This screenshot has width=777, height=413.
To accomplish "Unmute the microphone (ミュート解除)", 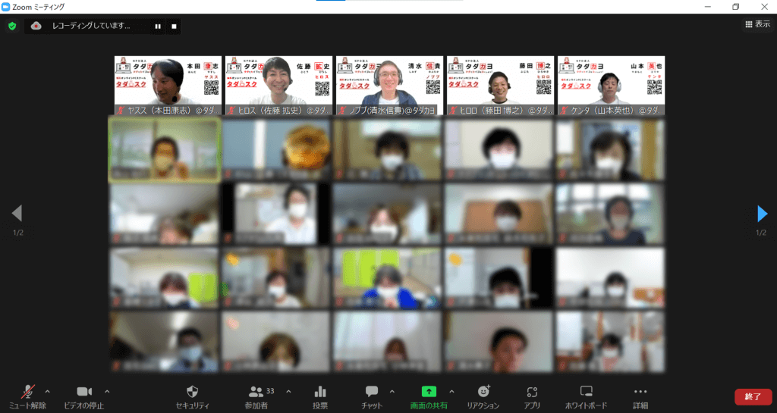I will 28,396.
